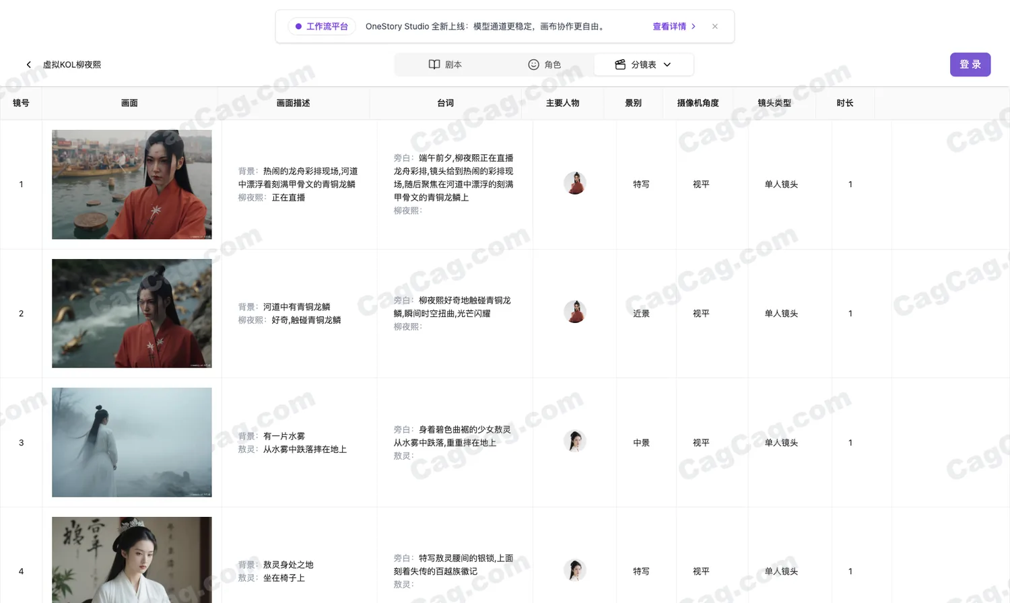Click the 视平 camera angle in row 1
Image resolution: width=1010 pixels, height=603 pixels.
(x=701, y=184)
